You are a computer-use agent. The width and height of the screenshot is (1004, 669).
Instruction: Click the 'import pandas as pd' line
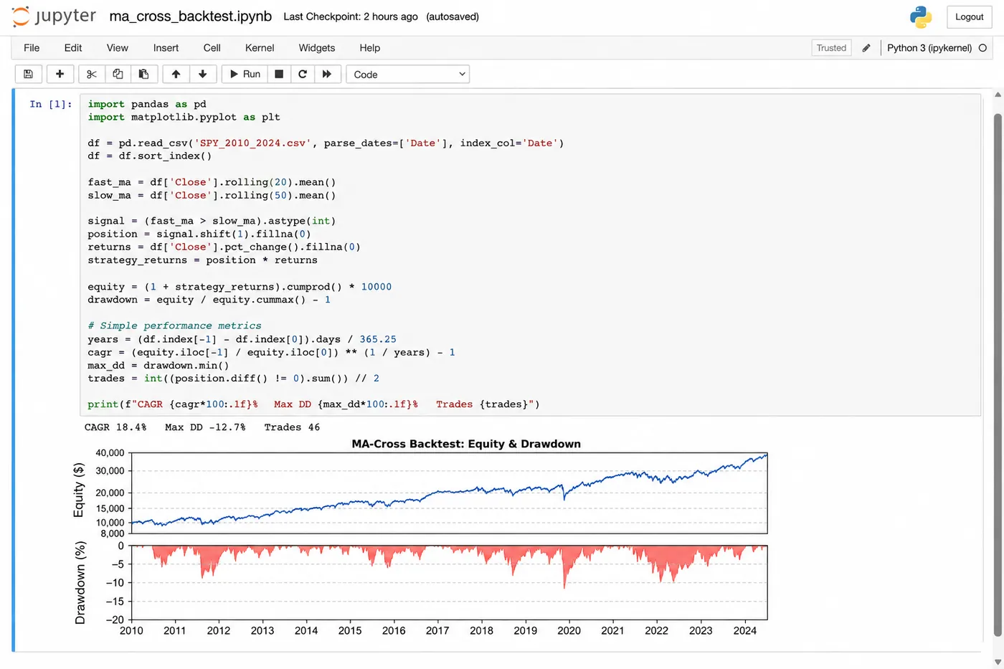pyautogui.click(x=147, y=104)
